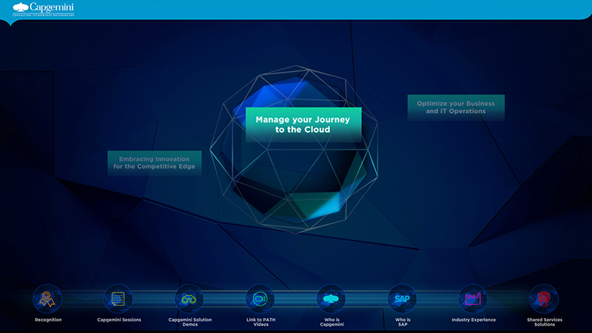Click the Capgemini Solution Demos text label
Image resolution: width=592 pixels, height=333 pixels.
tap(190, 322)
